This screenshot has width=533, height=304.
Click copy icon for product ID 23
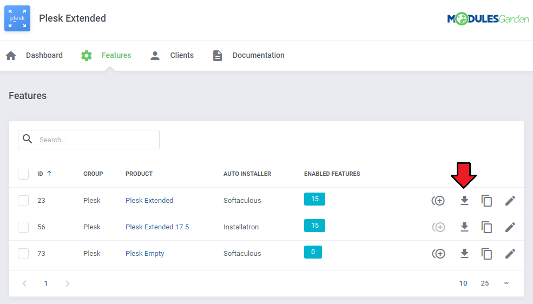click(487, 200)
